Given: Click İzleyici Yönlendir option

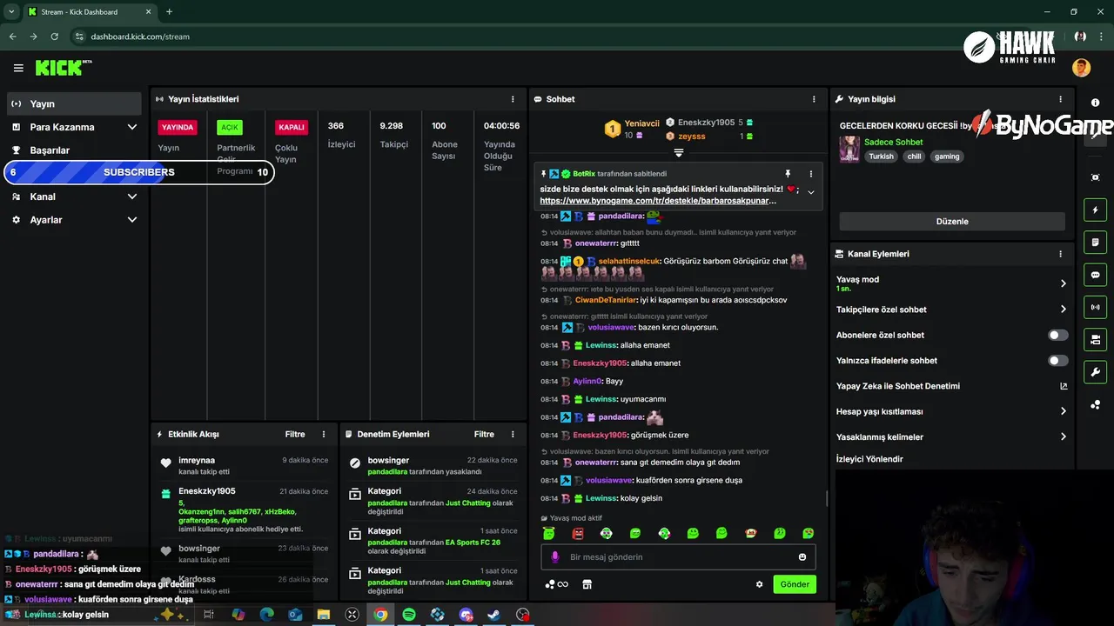Looking at the screenshot, I should 869,459.
